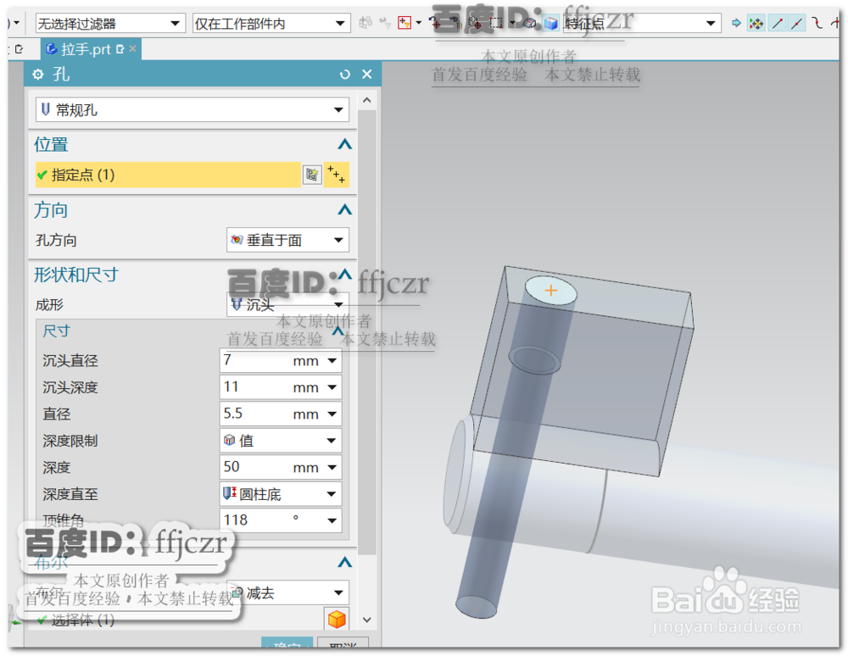This screenshot has width=848, height=656.
Task: Open the 减去 boolean dropdown
Action: point(287,592)
